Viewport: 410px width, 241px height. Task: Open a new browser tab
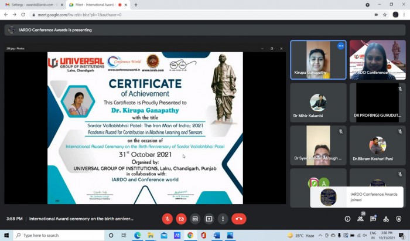point(136,5)
